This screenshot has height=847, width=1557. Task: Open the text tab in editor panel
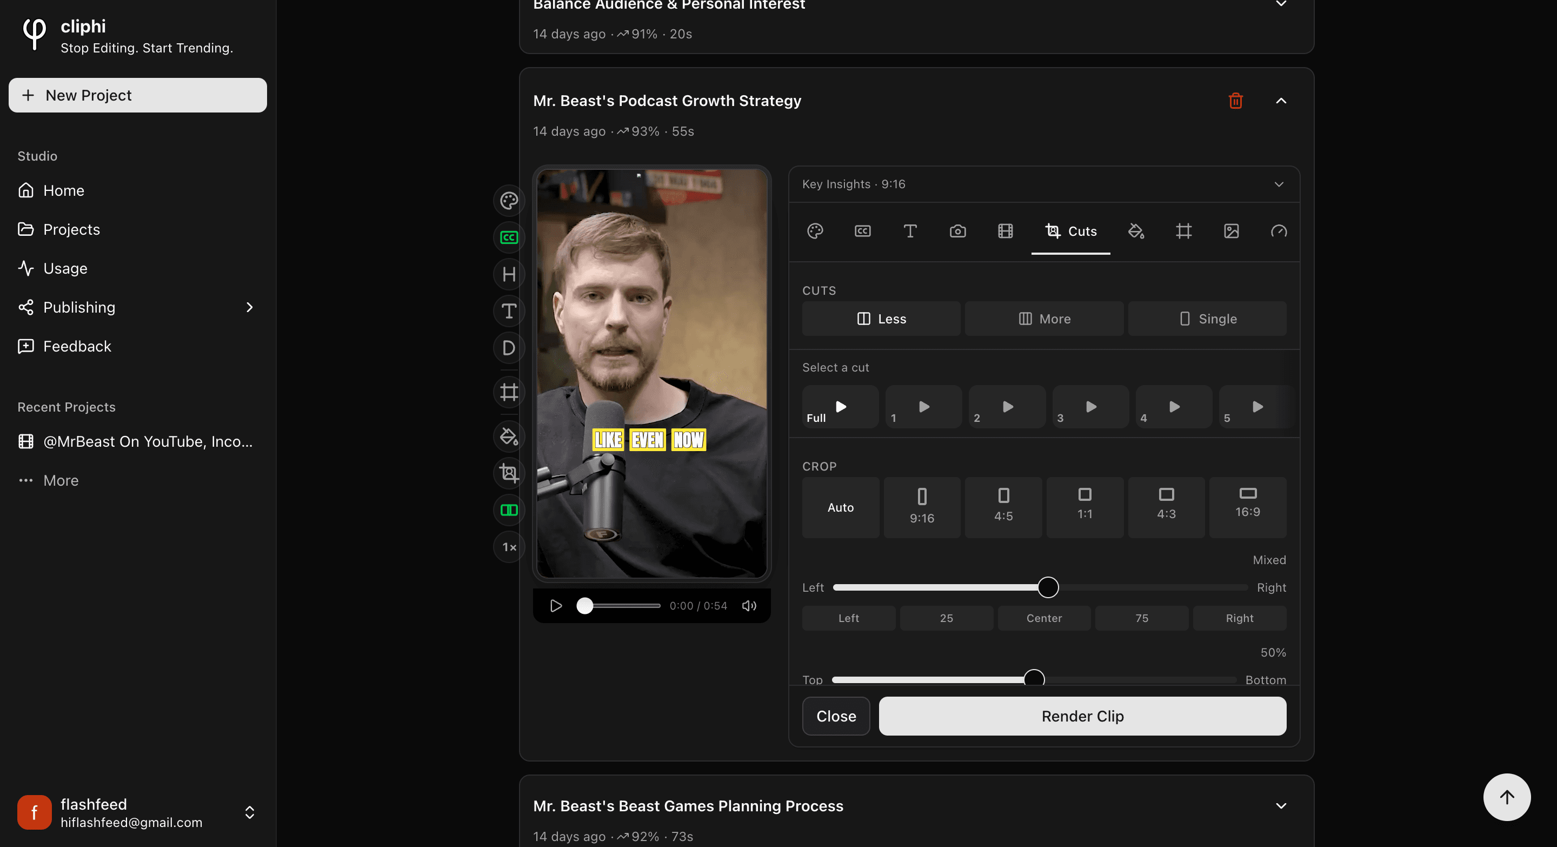(910, 231)
